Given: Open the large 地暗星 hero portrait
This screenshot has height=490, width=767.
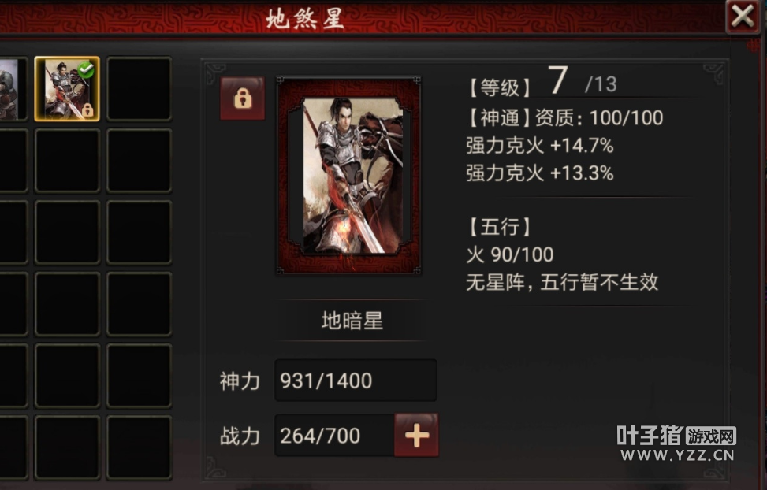Looking at the screenshot, I should click(x=348, y=175).
